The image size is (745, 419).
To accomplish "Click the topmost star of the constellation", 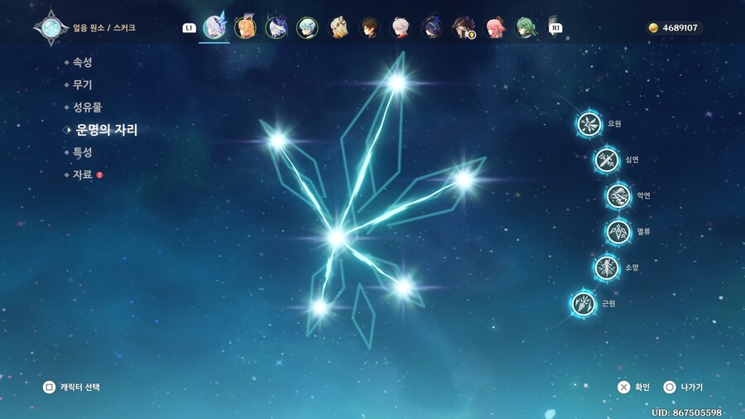I will (397, 83).
